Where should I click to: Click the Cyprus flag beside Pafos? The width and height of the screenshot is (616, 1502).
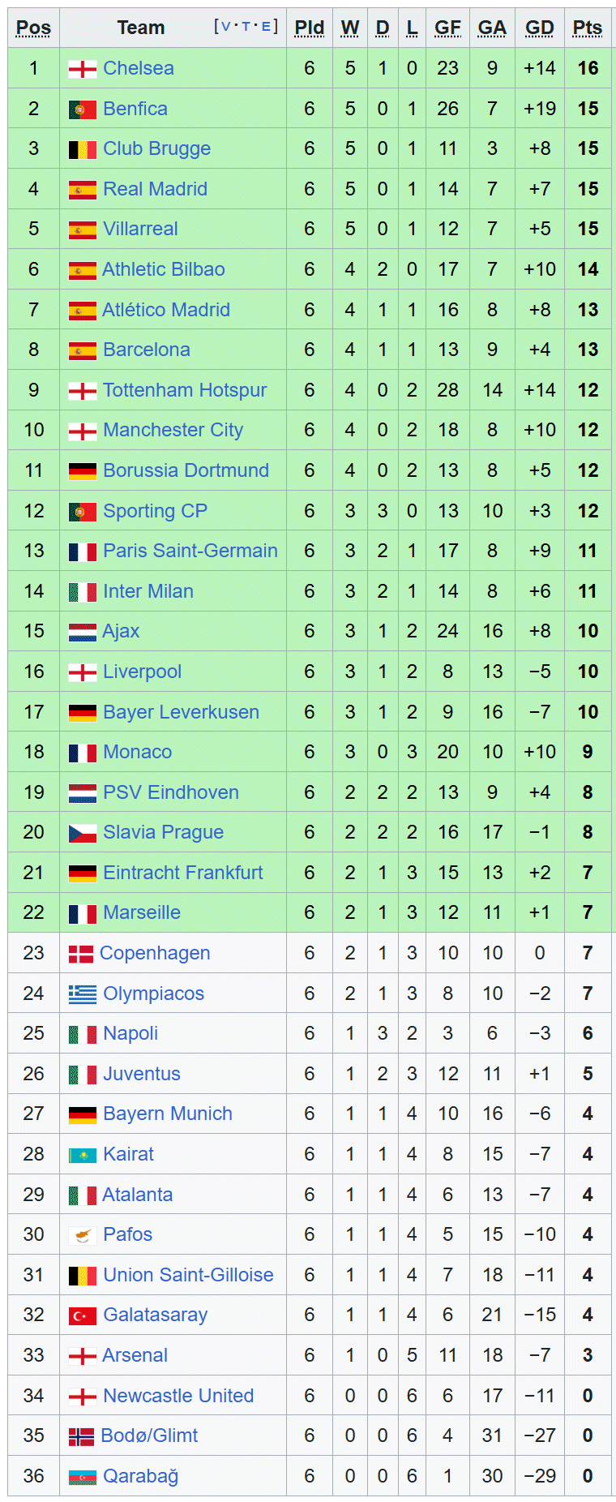coord(83,1235)
